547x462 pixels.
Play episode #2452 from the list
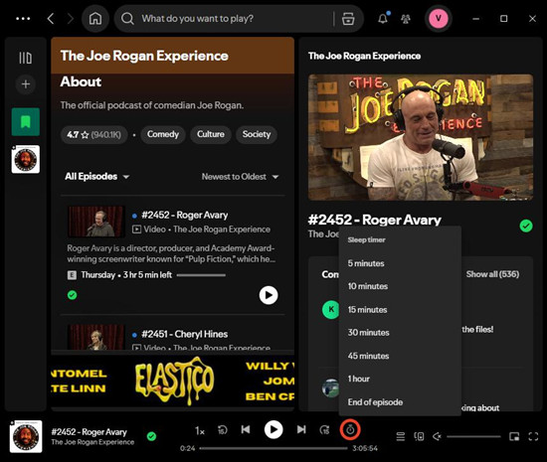point(269,295)
